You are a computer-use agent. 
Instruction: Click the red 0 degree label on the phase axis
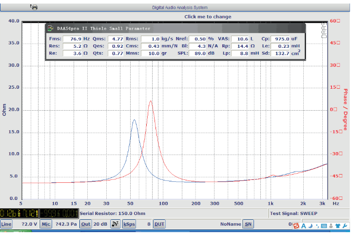333,109
